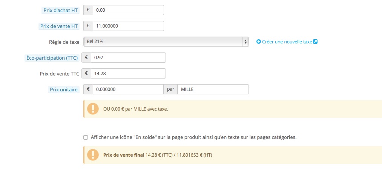This screenshot has width=382, height=171.
Task: Click the Prix d'achat HT input field
Action: pyautogui.click(x=128, y=10)
